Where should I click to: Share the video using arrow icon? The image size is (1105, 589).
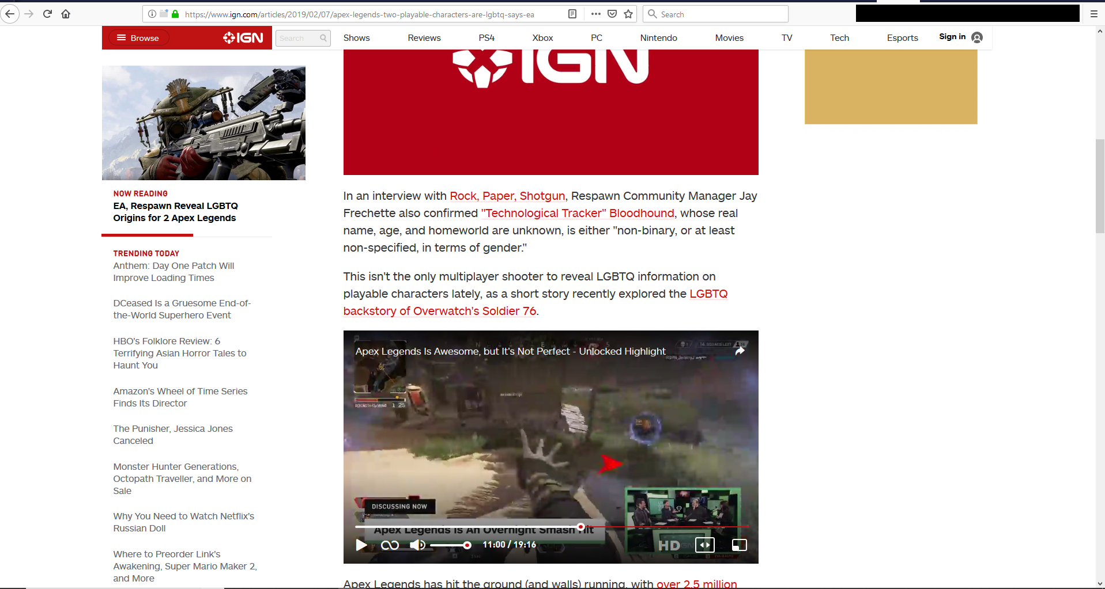740,351
